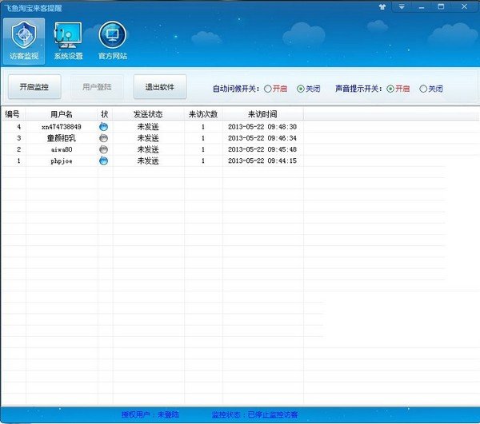This screenshot has width=480, height=424.
Task: Click 未发送 status in aiwa80 row
Action: pyautogui.click(x=148, y=149)
